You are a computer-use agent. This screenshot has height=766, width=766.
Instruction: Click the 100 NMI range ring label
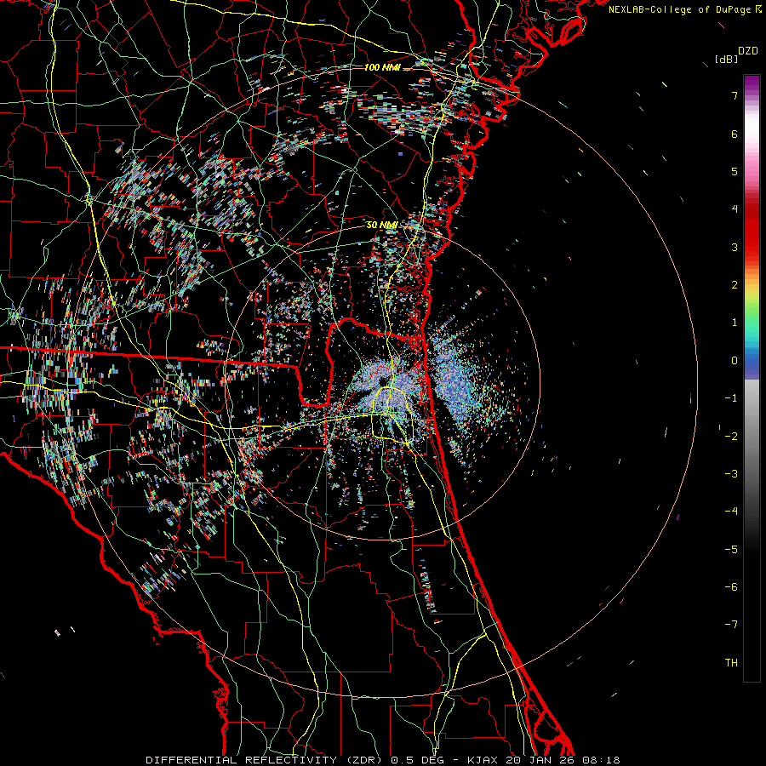(x=382, y=67)
